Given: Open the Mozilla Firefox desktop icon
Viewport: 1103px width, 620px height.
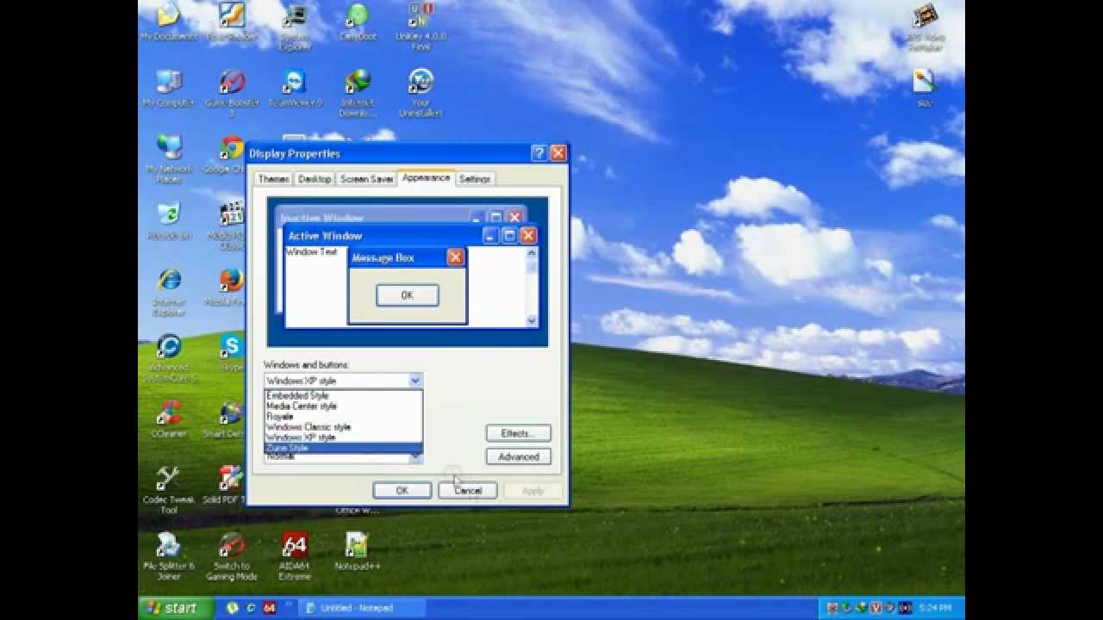Looking at the screenshot, I should point(227,288).
